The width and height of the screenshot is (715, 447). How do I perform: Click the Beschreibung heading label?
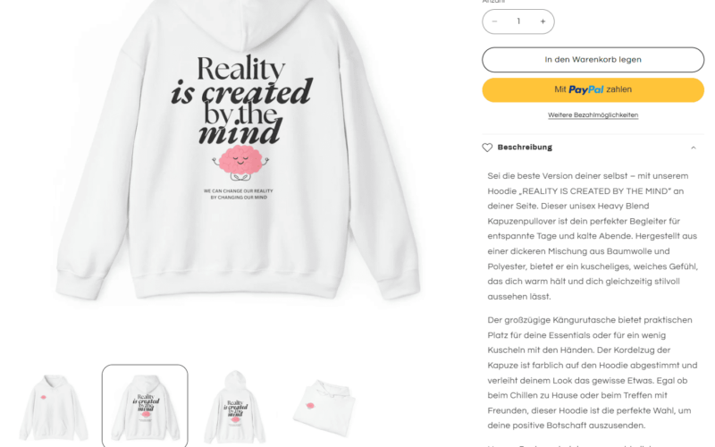tap(525, 148)
